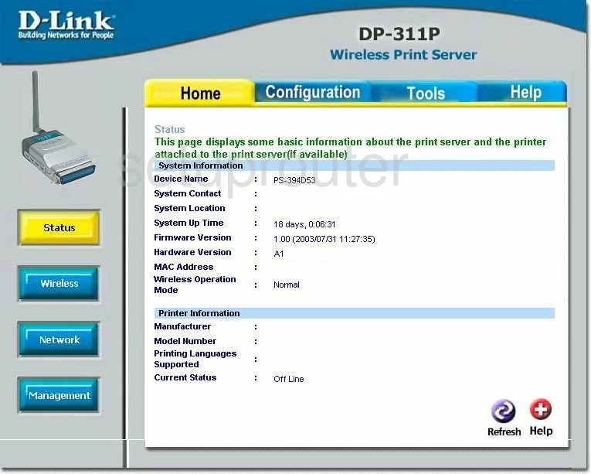
Task: Click the uptime value 18 days, 0:06:31
Action: tap(304, 224)
